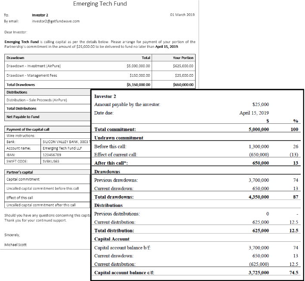305x281 pixels.
Task: Click the 'Total Distributions' row label
Action: click(22, 109)
